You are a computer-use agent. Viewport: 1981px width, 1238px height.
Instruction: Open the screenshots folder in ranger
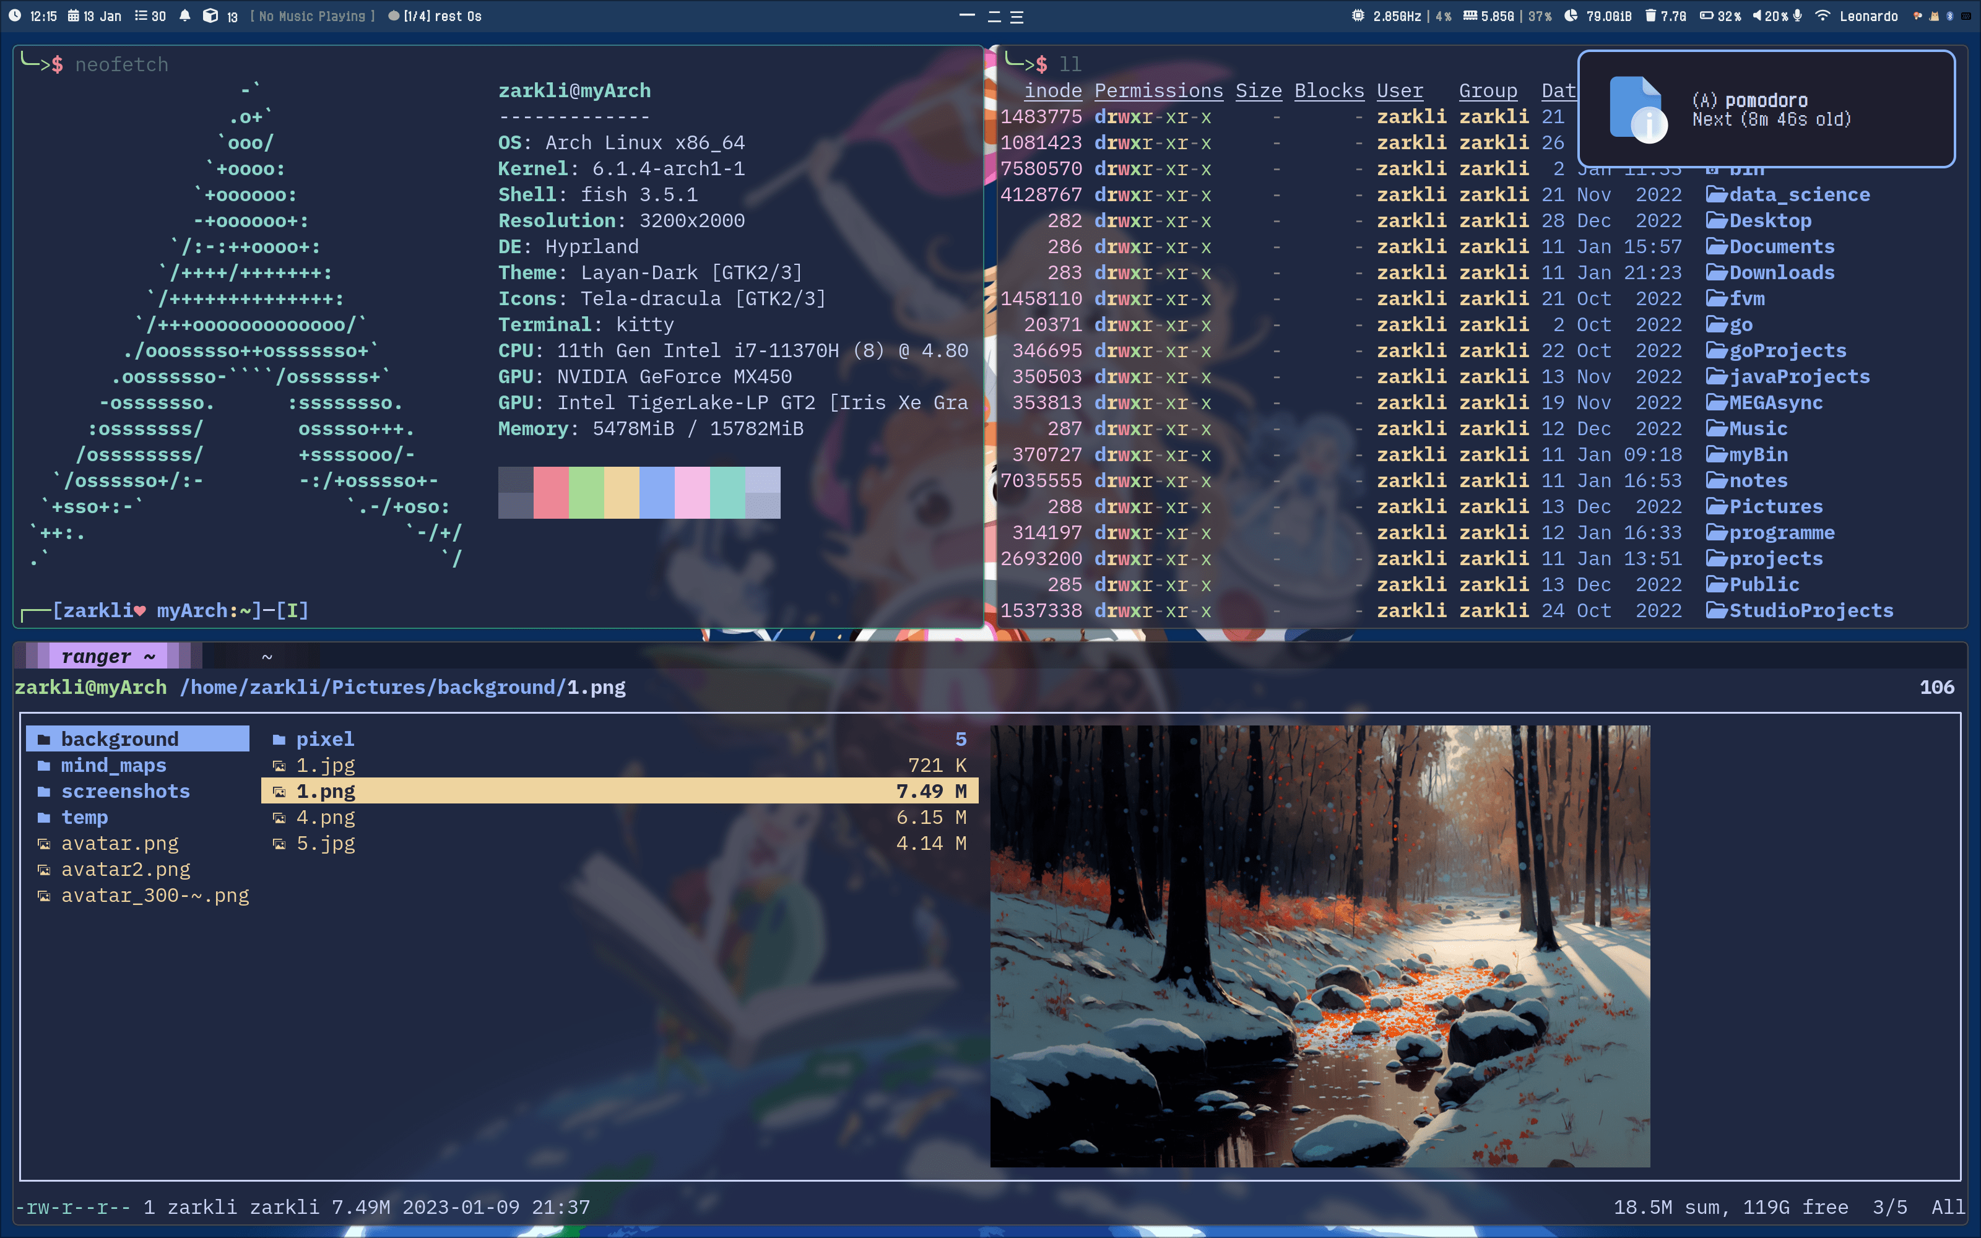tap(125, 792)
